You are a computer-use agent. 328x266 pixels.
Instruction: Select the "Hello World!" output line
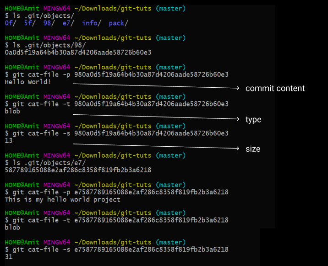coord(28,82)
